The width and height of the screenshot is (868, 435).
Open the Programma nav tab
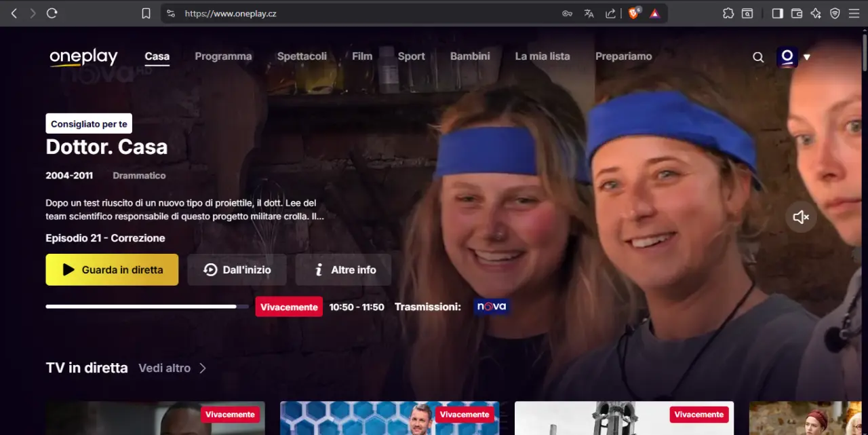[x=223, y=56]
